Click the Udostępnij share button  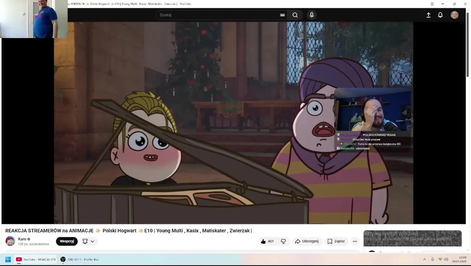point(307,241)
